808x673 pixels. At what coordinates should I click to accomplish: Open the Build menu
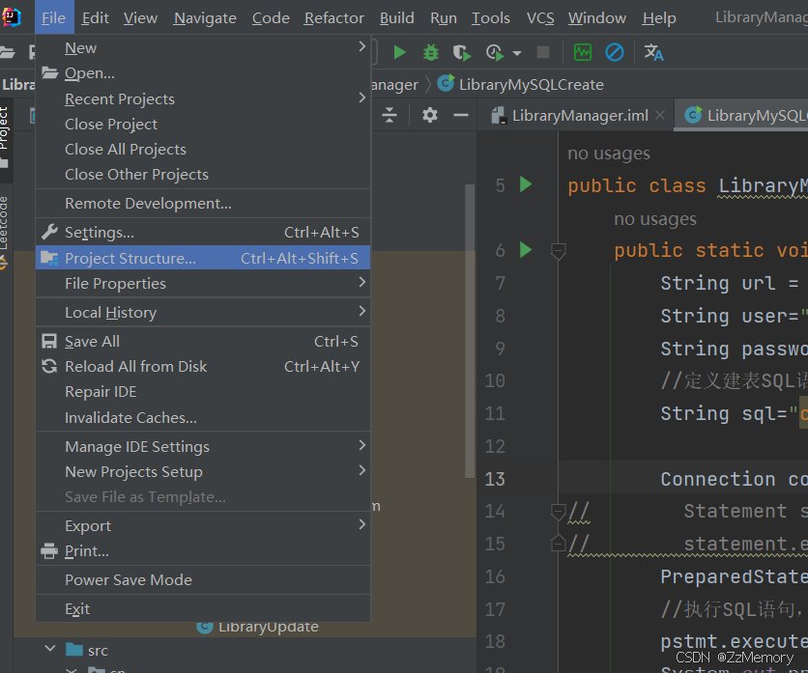point(397,18)
